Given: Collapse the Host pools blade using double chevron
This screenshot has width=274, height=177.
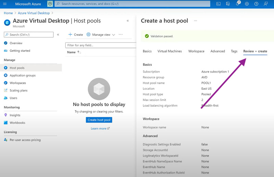Looking at the screenshot, I should pyautogui.click(x=128, y=21).
